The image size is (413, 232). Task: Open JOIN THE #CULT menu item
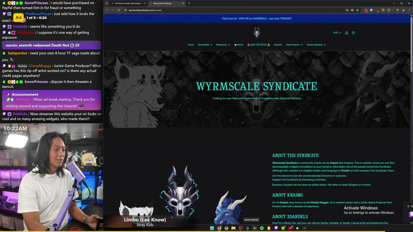[259, 45]
